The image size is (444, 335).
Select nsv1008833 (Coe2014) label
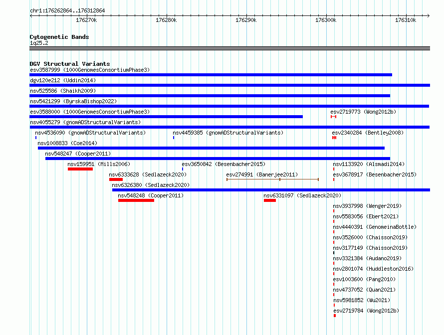[x=67, y=143]
